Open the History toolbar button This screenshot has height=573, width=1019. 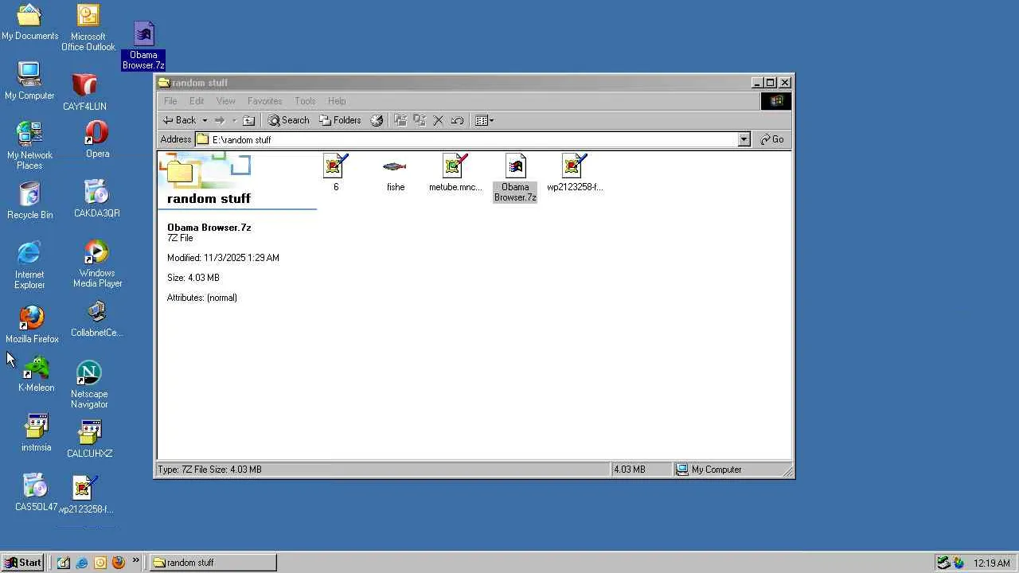[377, 120]
